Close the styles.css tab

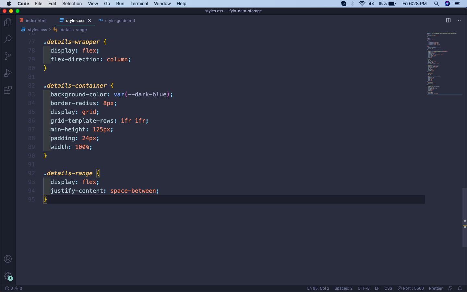[x=90, y=20]
